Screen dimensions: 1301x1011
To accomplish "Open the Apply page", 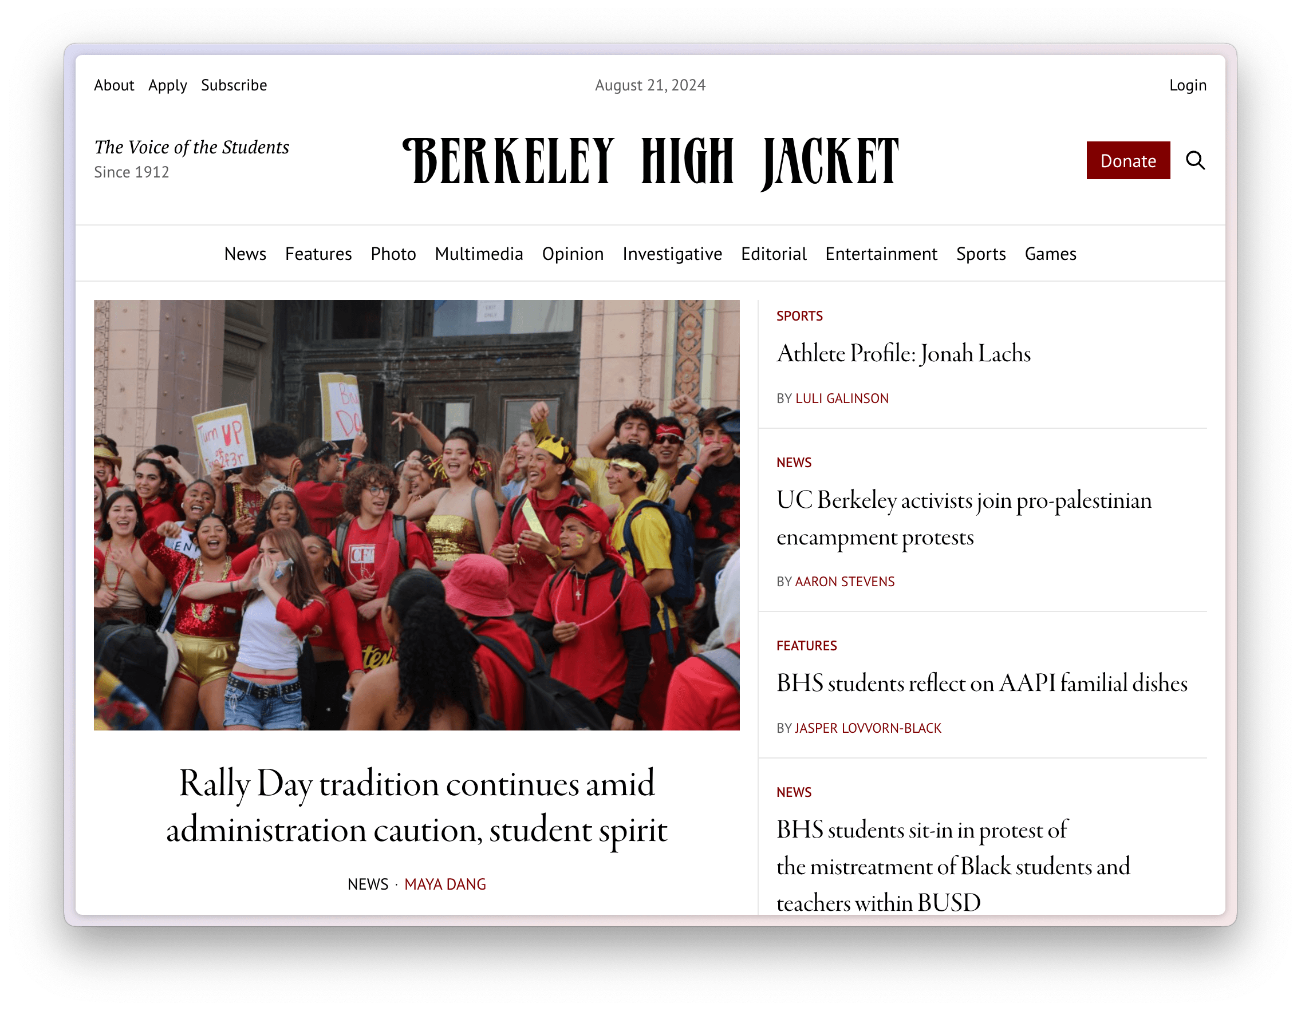I will (x=168, y=85).
